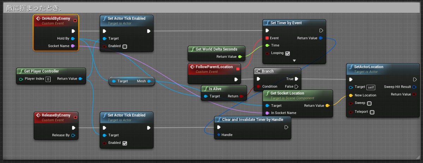Image resolution: width=423 pixels, height=163 pixels.
Task: Click the self Target field in SetActorLocation
Action: pyautogui.click(x=370, y=87)
